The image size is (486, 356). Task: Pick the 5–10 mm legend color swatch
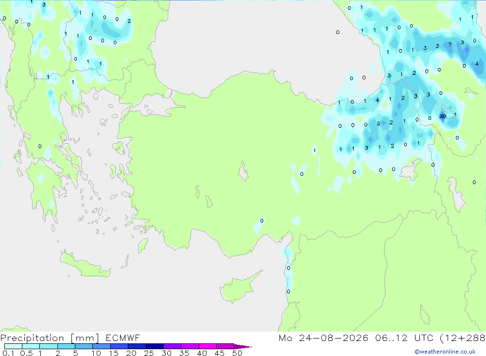tap(84, 346)
